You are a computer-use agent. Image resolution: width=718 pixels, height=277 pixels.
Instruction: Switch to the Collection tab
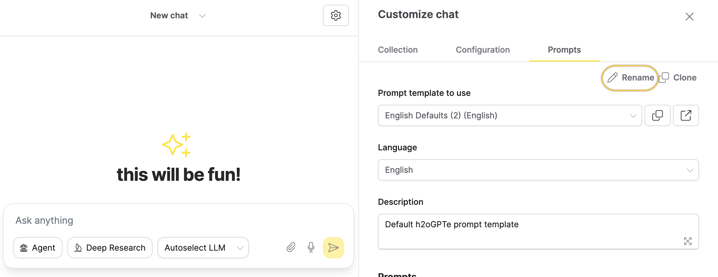tap(398, 50)
